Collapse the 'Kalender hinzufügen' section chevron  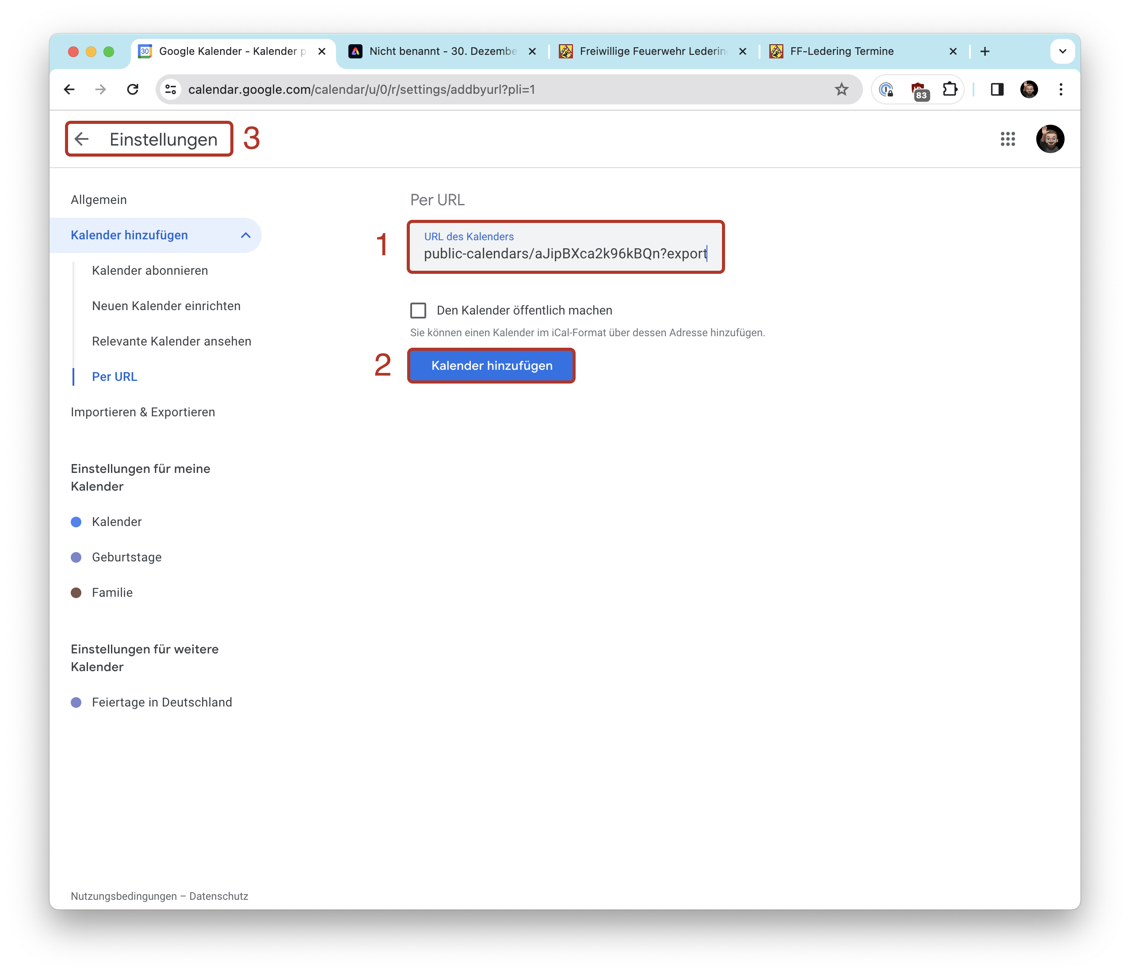coord(245,235)
